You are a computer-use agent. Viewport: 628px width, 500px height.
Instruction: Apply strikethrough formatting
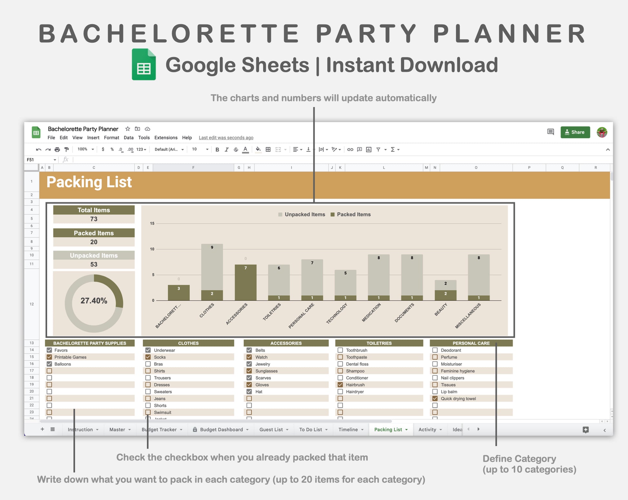(x=236, y=150)
